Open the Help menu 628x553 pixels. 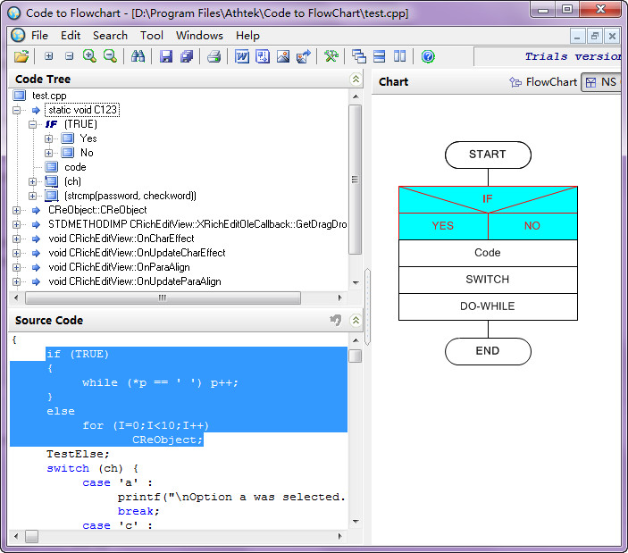247,36
